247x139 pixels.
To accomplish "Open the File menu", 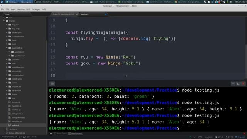I will (x=2, y=10).
